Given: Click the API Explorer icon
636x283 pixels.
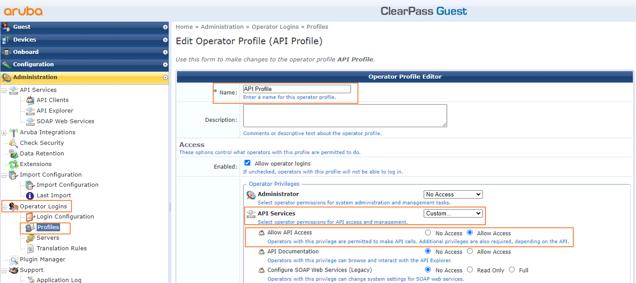Looking at the screenshot, I should tap(30, 111).
